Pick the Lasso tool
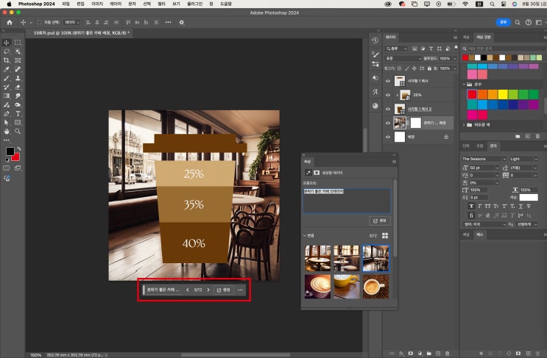 (x=7, y=51)
